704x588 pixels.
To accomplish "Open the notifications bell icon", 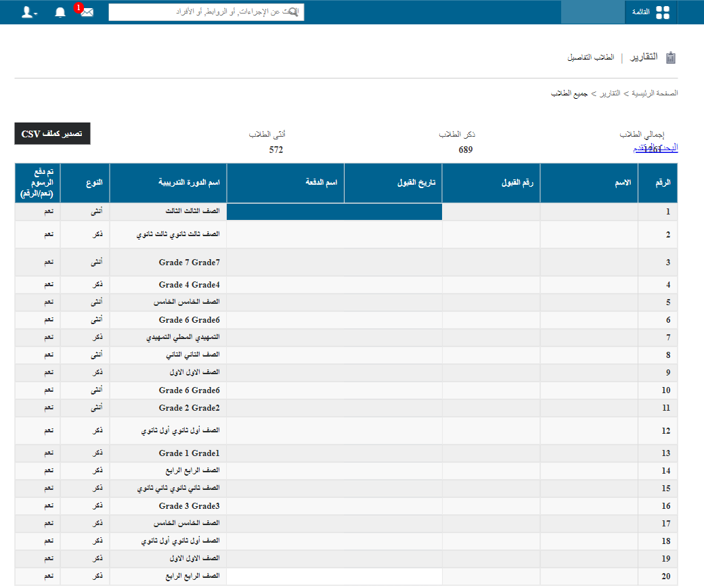I will (60, 12).
